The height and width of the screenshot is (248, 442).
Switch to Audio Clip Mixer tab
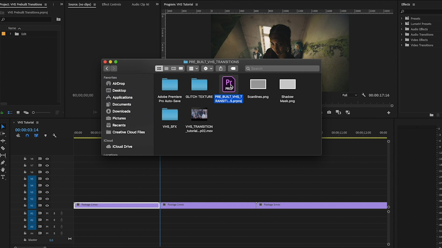click(141, 4)
